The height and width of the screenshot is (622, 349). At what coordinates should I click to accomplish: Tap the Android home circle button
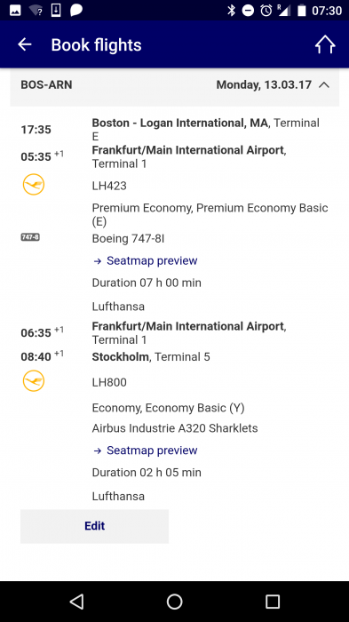coord(174,602)
